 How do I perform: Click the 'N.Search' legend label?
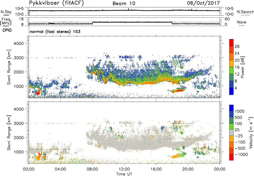(245, 12)
